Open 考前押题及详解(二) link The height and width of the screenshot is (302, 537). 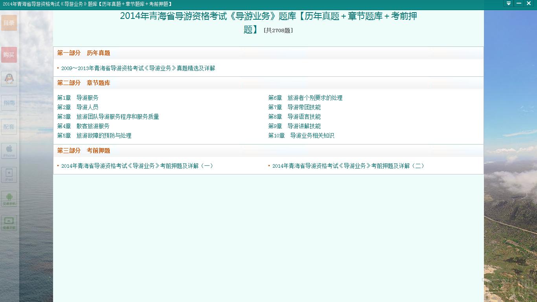click(x=349, y=166)
